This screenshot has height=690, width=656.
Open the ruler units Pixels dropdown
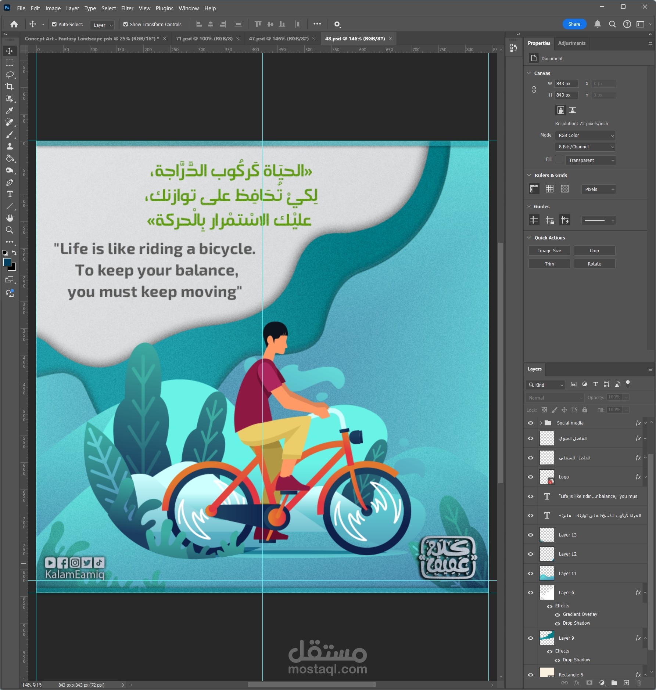(x=598, y=189)
